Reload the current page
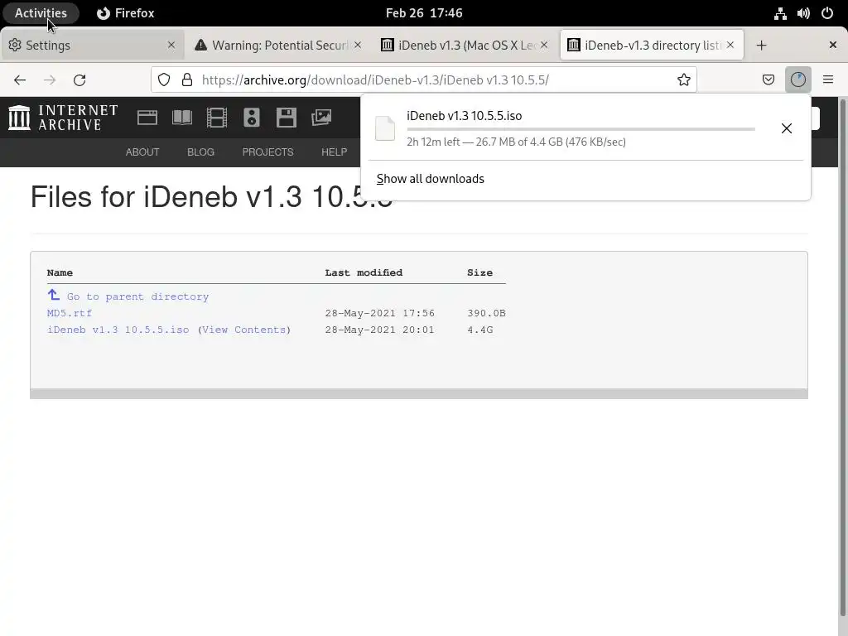Image resolution: width=848 pixels, height=636 pixels. tap(79, 80)
